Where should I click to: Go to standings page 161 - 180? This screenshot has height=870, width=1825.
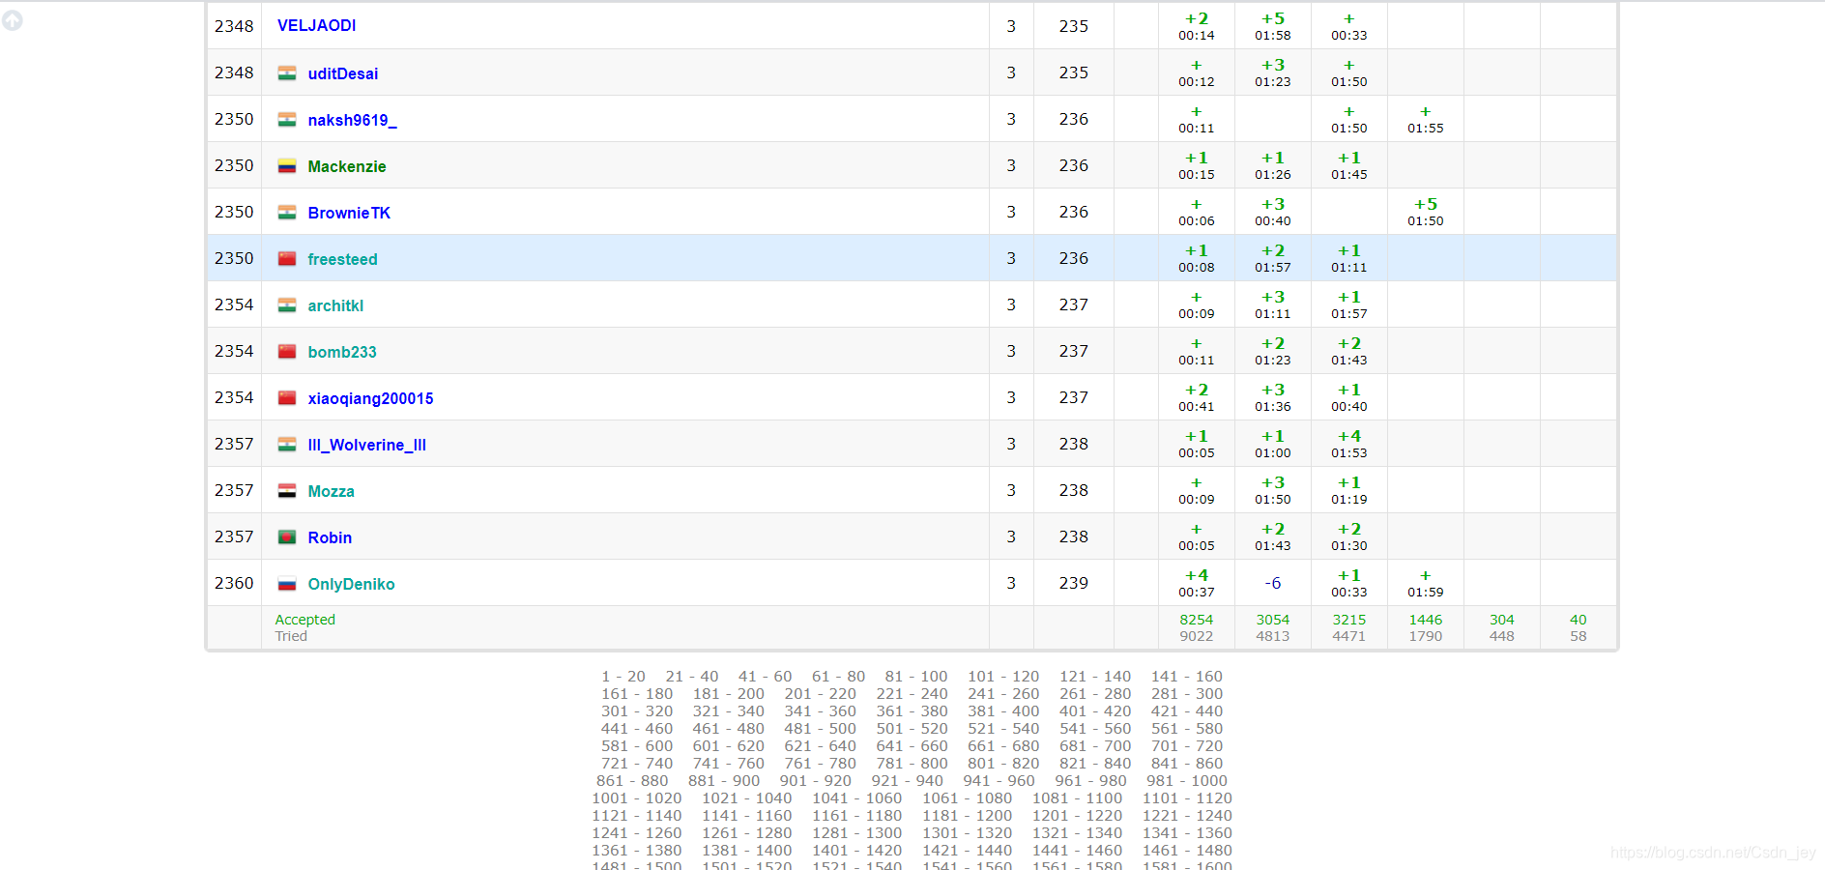pos(637,694)
